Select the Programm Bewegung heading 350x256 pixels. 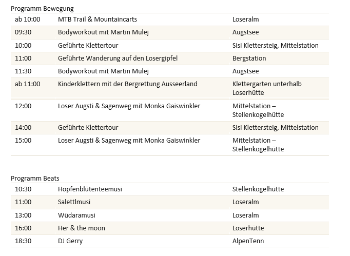(x=42, y=9)
